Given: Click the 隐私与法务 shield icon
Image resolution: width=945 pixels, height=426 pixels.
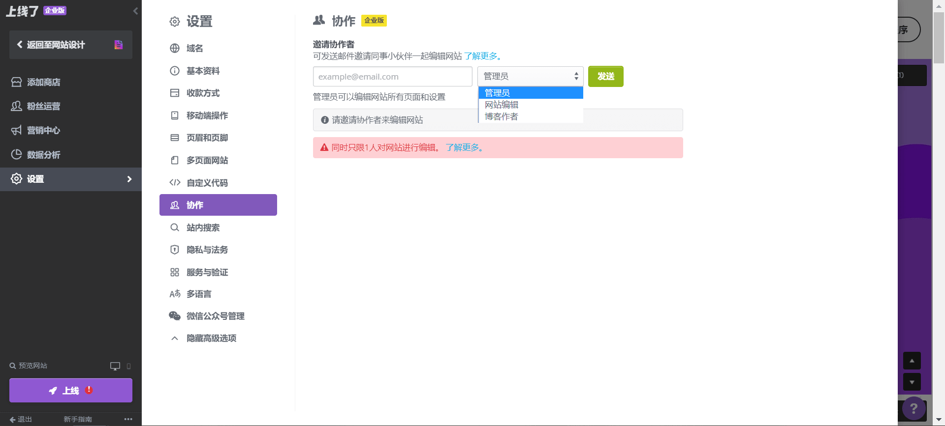Looking at the screenshot, I should coord(175,250).
